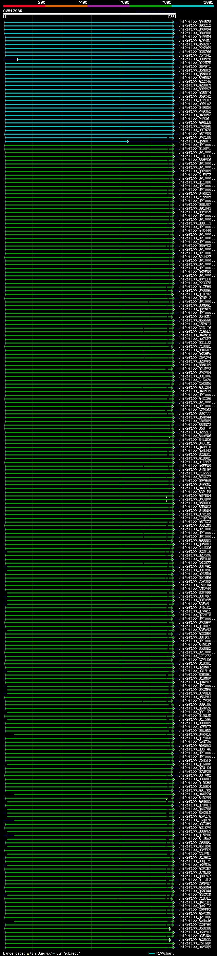Open hit UniRef100_Q94B78
Viewport: 217px width, 956px height.
[194, 22]
